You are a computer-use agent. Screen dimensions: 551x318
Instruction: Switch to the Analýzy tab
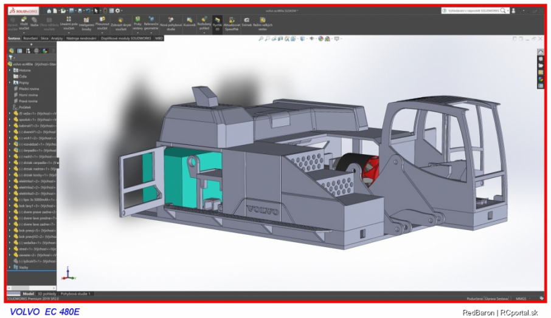tap(57, 38)
